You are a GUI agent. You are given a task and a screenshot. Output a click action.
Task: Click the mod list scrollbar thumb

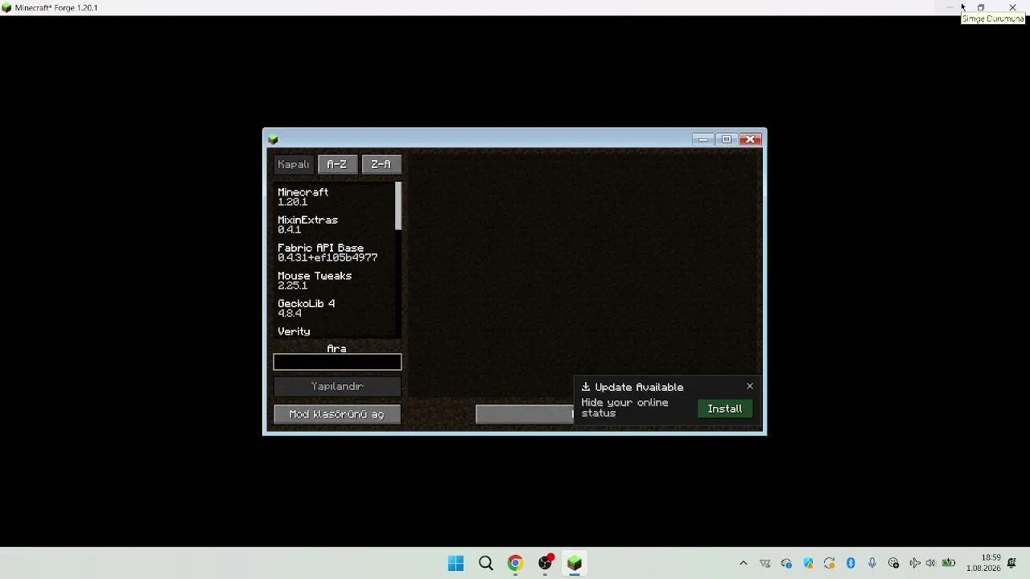point(398,206)
